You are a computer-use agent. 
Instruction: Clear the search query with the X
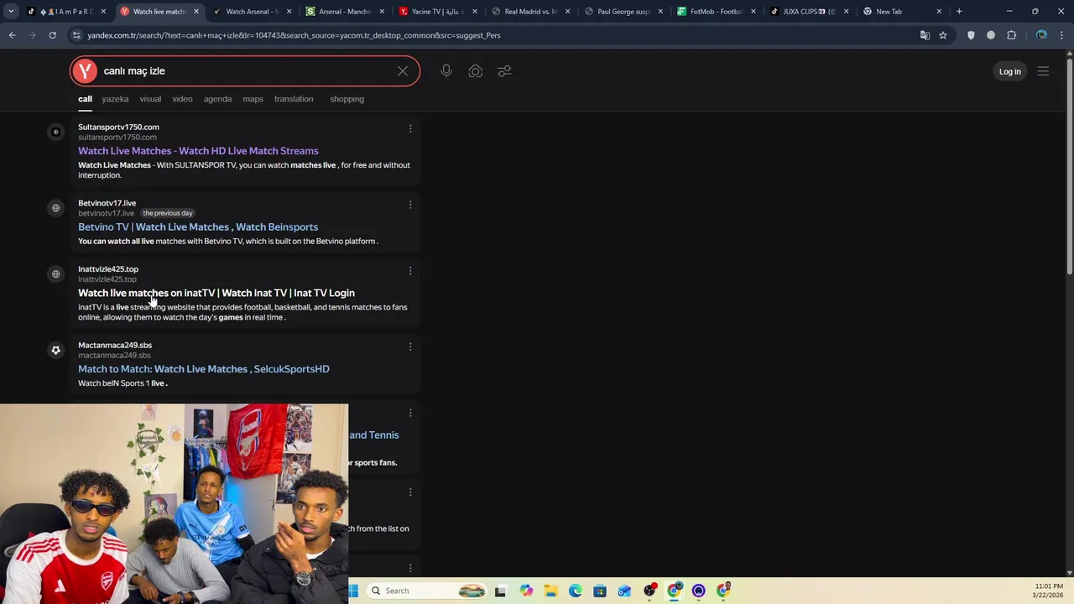coord(403,71)
